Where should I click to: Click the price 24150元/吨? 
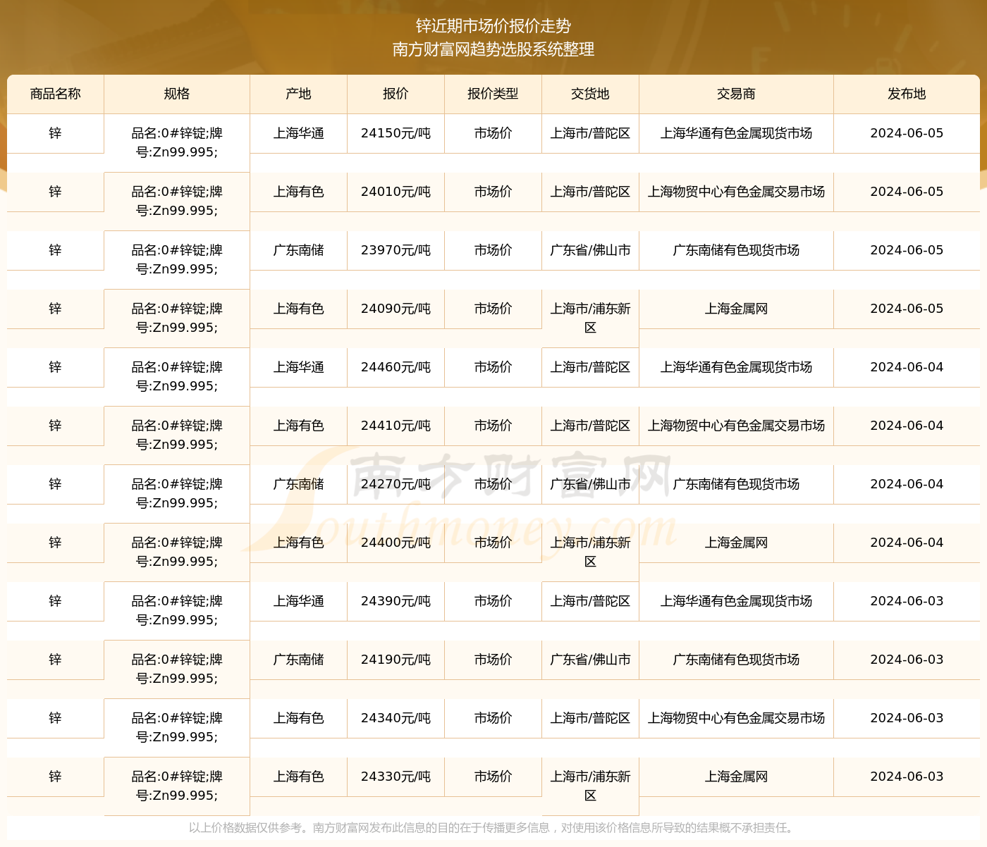[396, 133]
